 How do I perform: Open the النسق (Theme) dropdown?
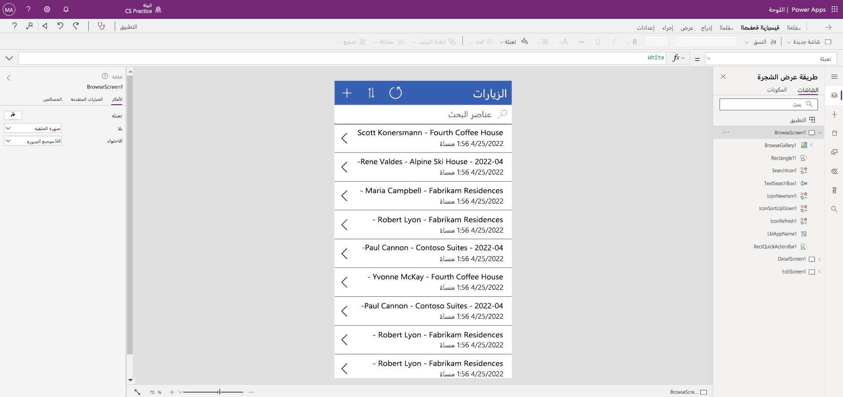click(x=760, y=42)
